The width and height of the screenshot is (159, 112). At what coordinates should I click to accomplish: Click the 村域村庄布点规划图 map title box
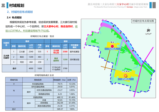[x=143, y=21]
